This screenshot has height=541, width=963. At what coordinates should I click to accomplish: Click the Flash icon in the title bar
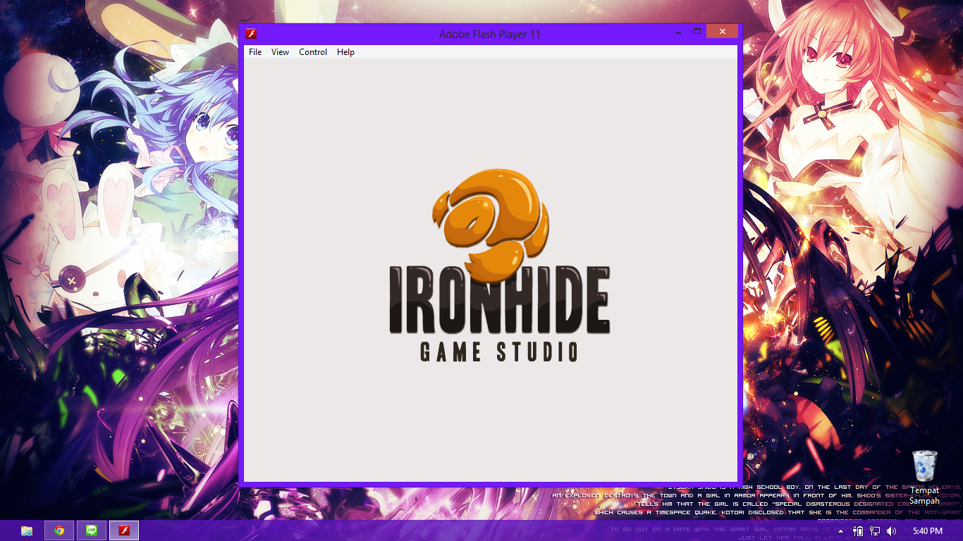pyautogui.click(x=250, y=34)
